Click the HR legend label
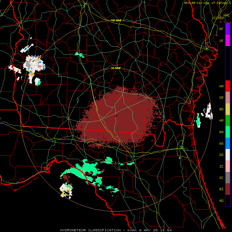232x232 pixels. pyautogui.click(x=221, y=120)
